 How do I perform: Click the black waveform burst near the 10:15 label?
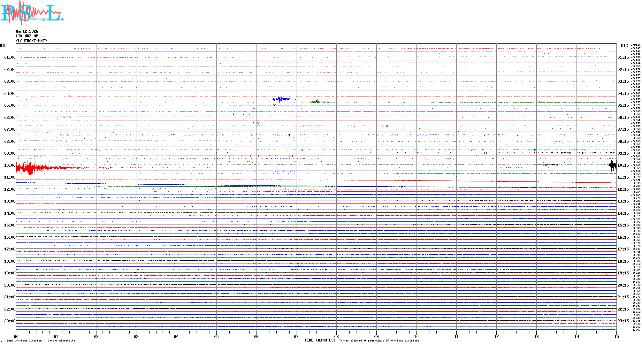point(612,165)
